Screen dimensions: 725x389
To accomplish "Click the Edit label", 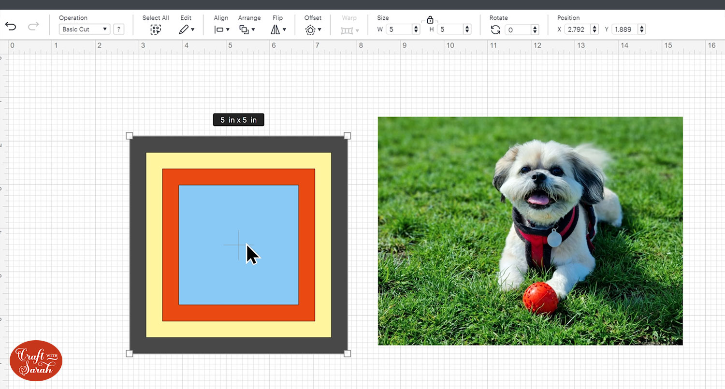I will coord(186,18).
